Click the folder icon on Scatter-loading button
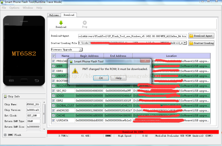222x146 pixels. click(191, 43)
